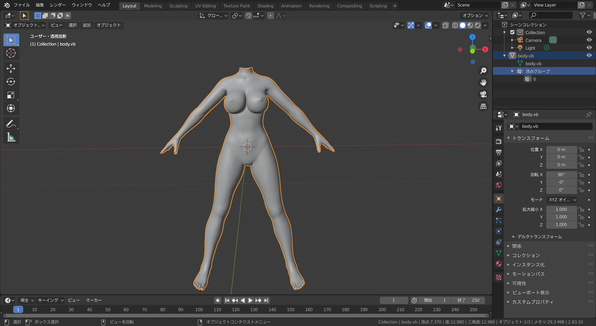This screenshot has height=326, width=596.
Task: Jump to the last frame button
Action: pos(266,300)
